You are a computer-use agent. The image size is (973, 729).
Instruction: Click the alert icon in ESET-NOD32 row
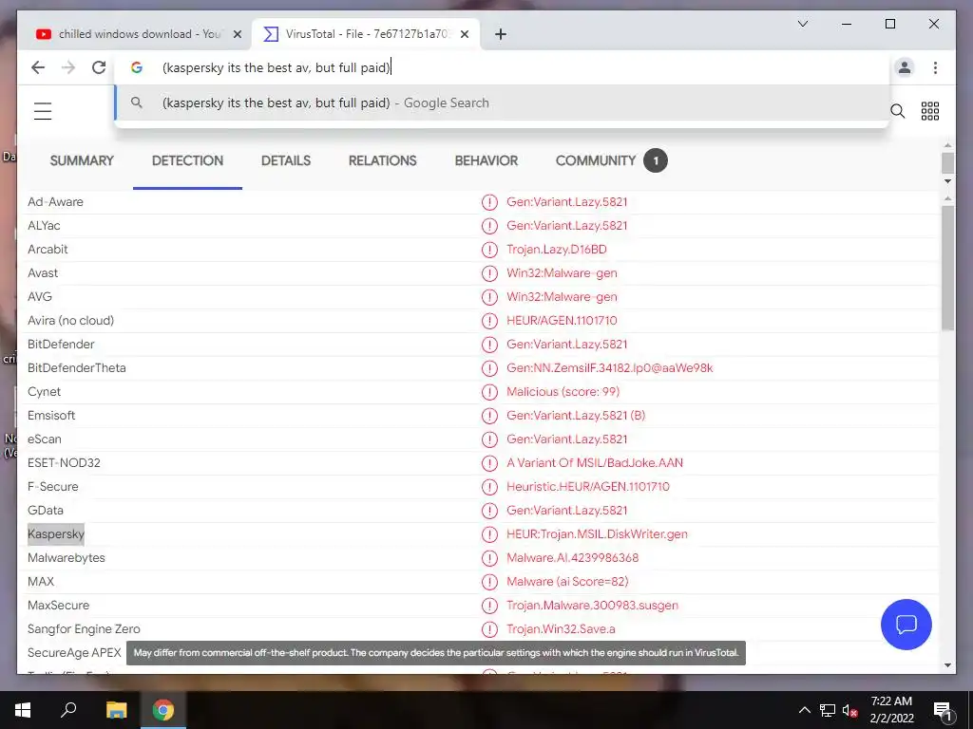click(489, 463)
